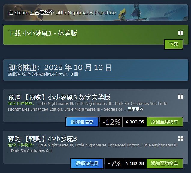Click the 即将推出 2025 年 10 月 10 日 release banner
This screenshot has height=173, width=191.
[96, 70]
